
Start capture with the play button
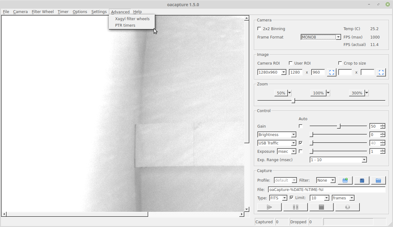tap(269, 207)
